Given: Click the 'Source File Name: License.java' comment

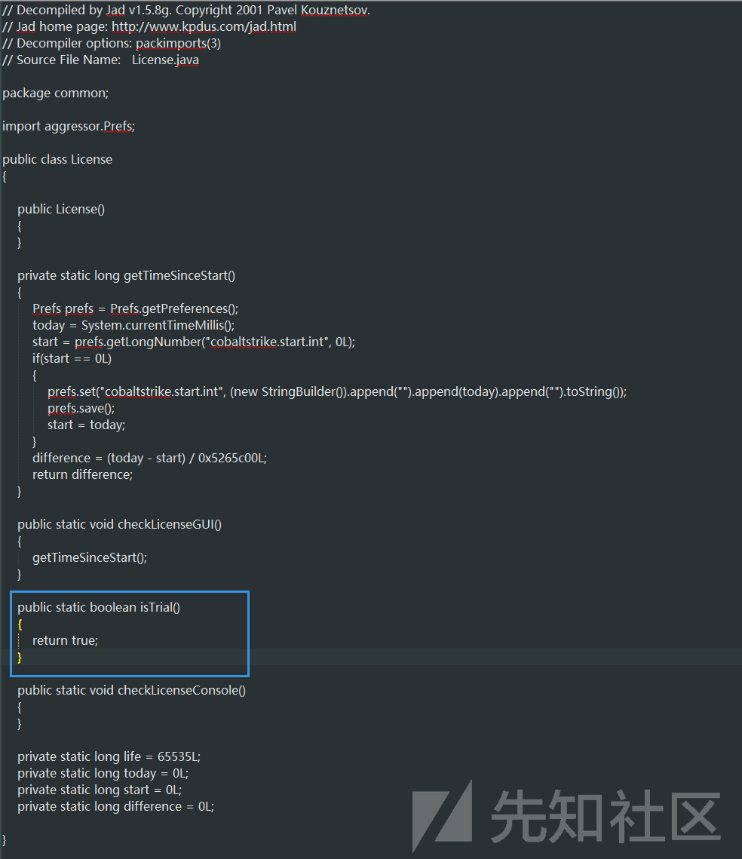Looking at the screenshot, I should (x=101, y=60).
